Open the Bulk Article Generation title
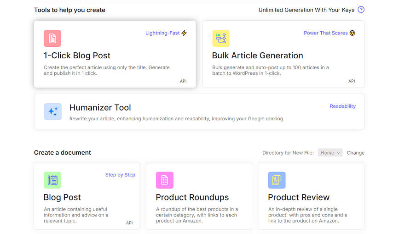393x234 pixels. click(x=257, y=56)
